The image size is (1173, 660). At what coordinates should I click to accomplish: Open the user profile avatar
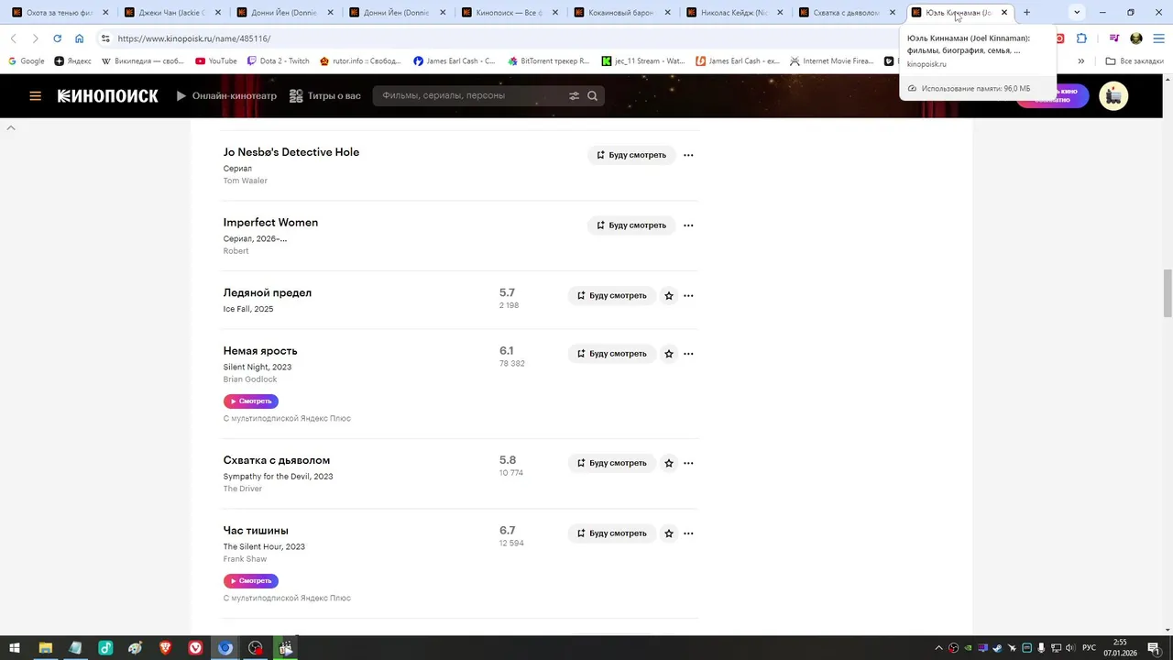click(x=1113, y=96)
